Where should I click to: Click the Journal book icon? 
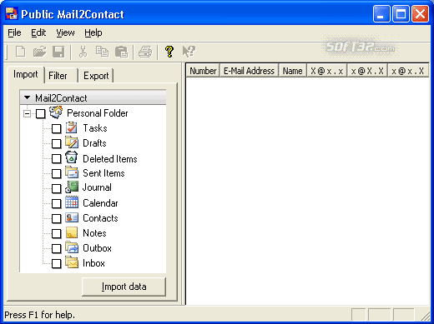[72, 187]
